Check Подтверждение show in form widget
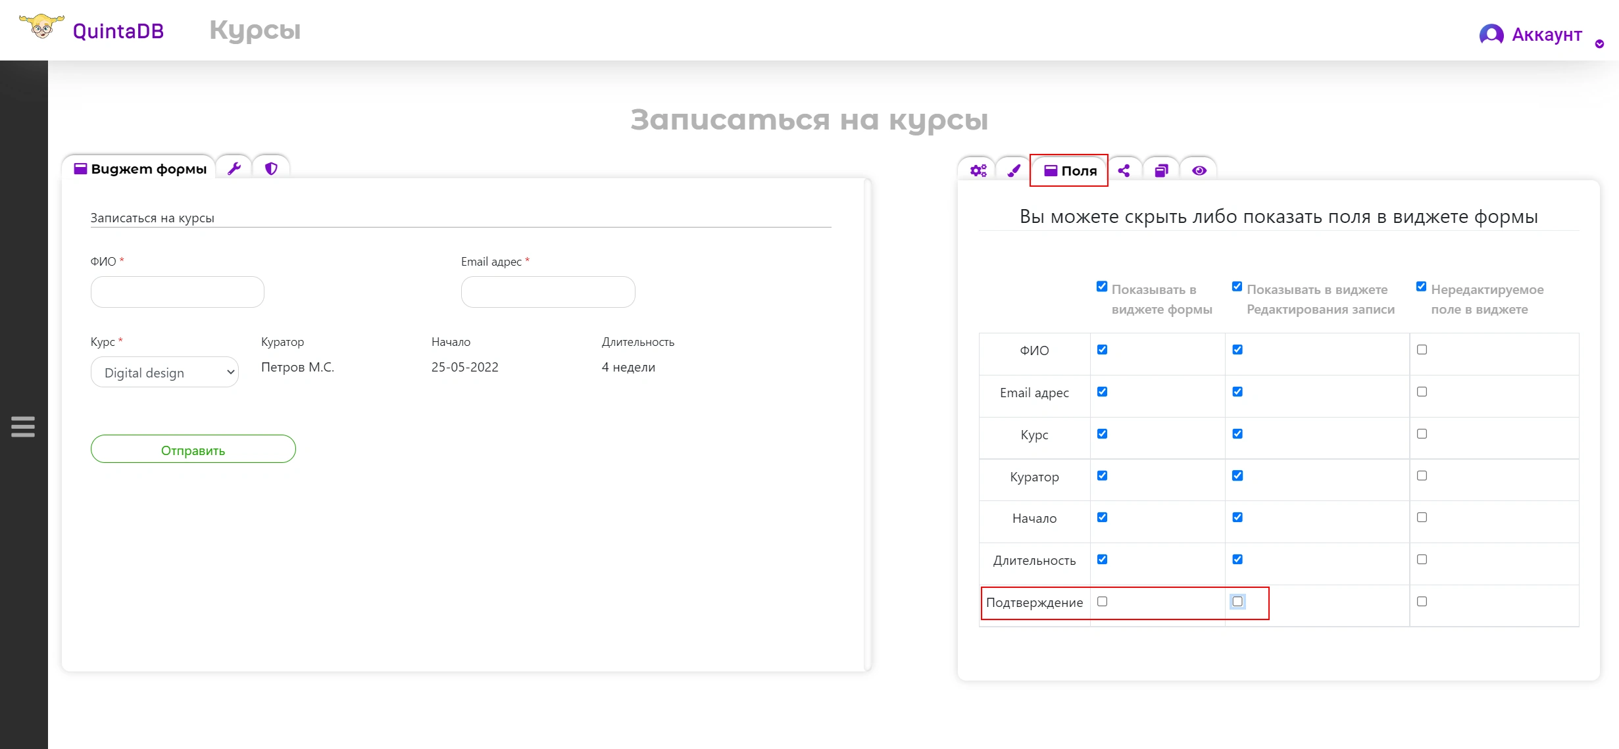The width and height of the screenshot is (1619, 749). pos(1103,602)
